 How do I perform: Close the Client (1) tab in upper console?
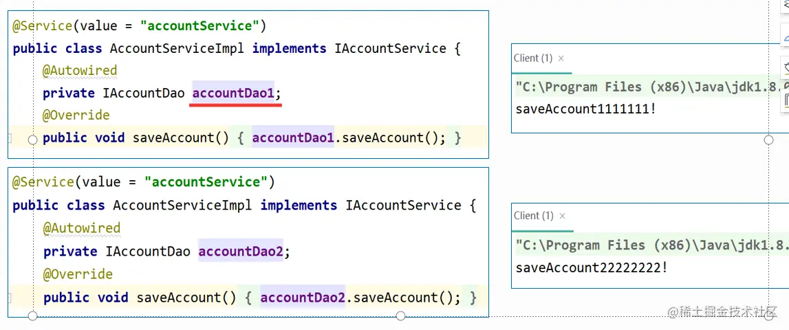point(561,58)
